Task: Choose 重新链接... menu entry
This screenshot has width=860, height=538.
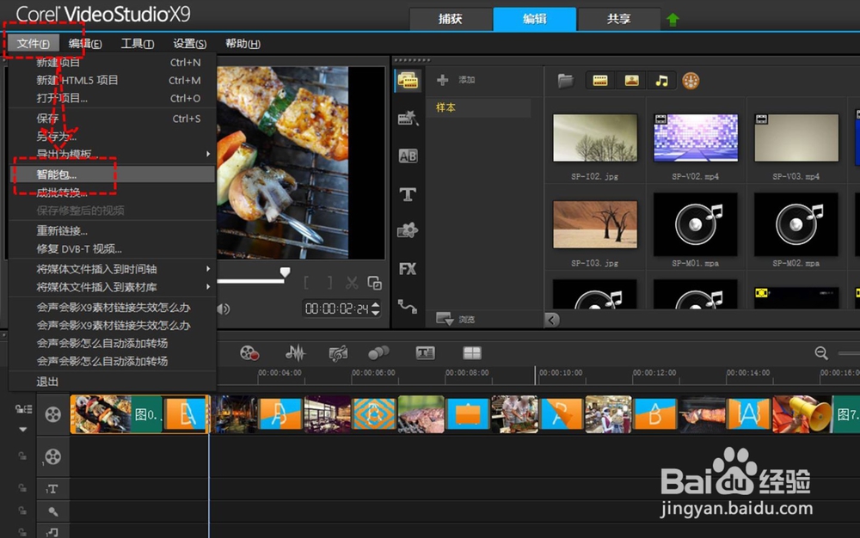Action: [113, 230]
